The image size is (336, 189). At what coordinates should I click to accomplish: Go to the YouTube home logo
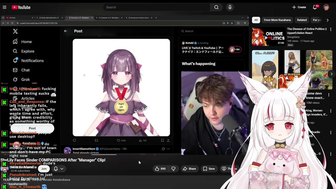tap(21, 7)
